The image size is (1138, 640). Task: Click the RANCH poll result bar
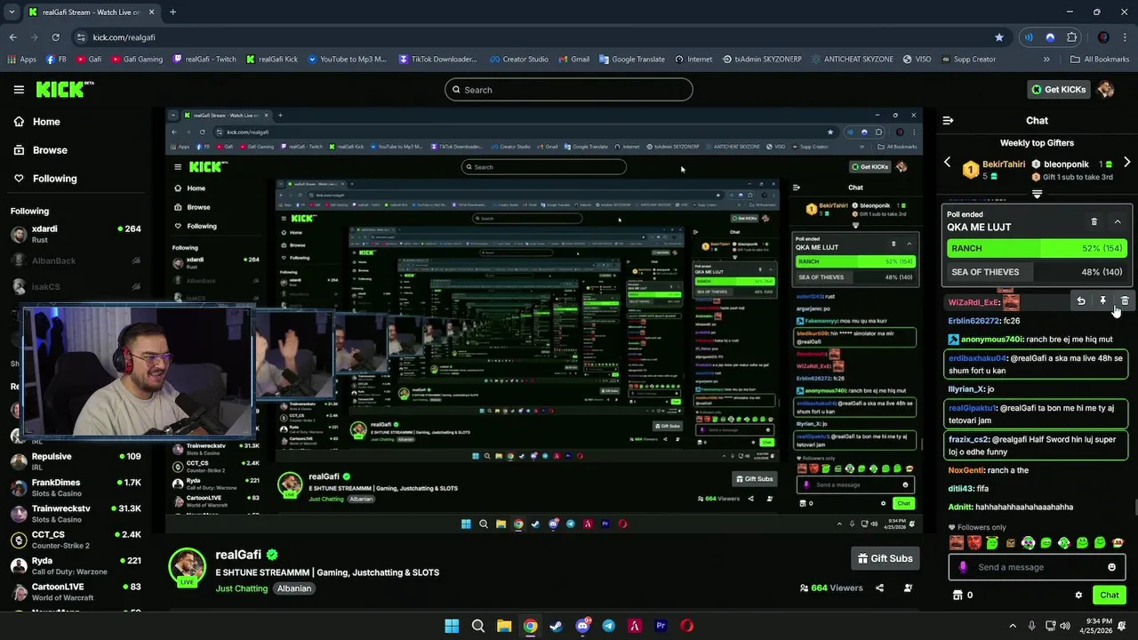coord(1036,249)
